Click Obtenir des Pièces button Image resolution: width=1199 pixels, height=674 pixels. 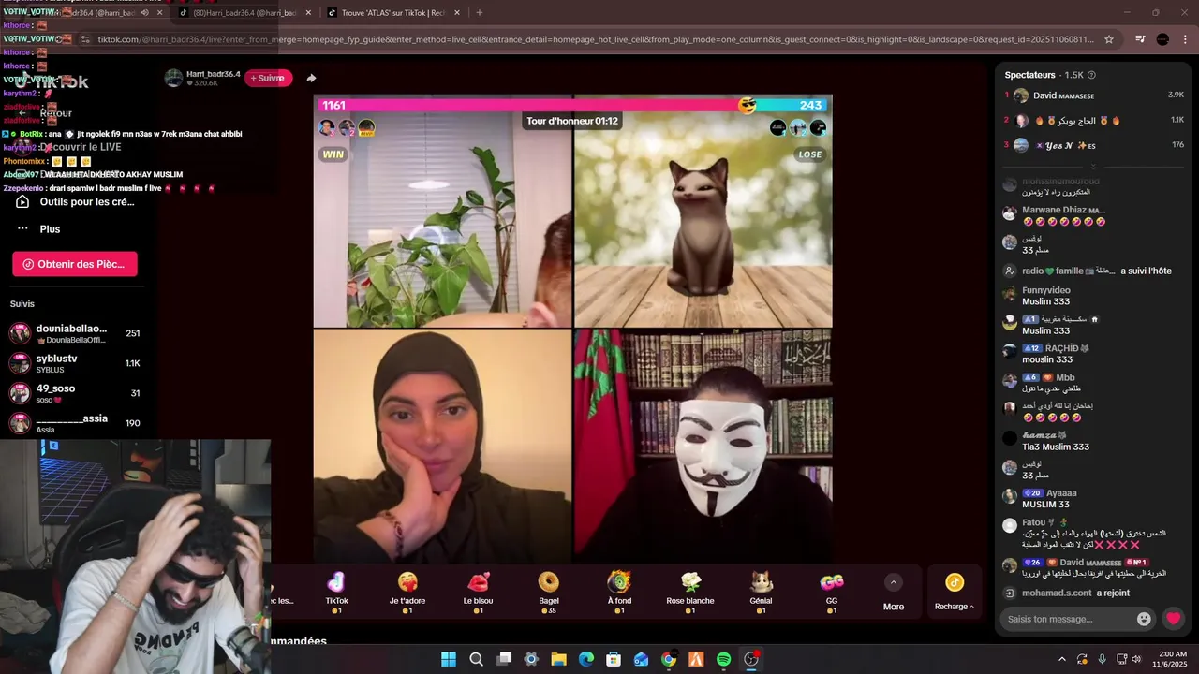pyautogui.click(x=75, y=264)
